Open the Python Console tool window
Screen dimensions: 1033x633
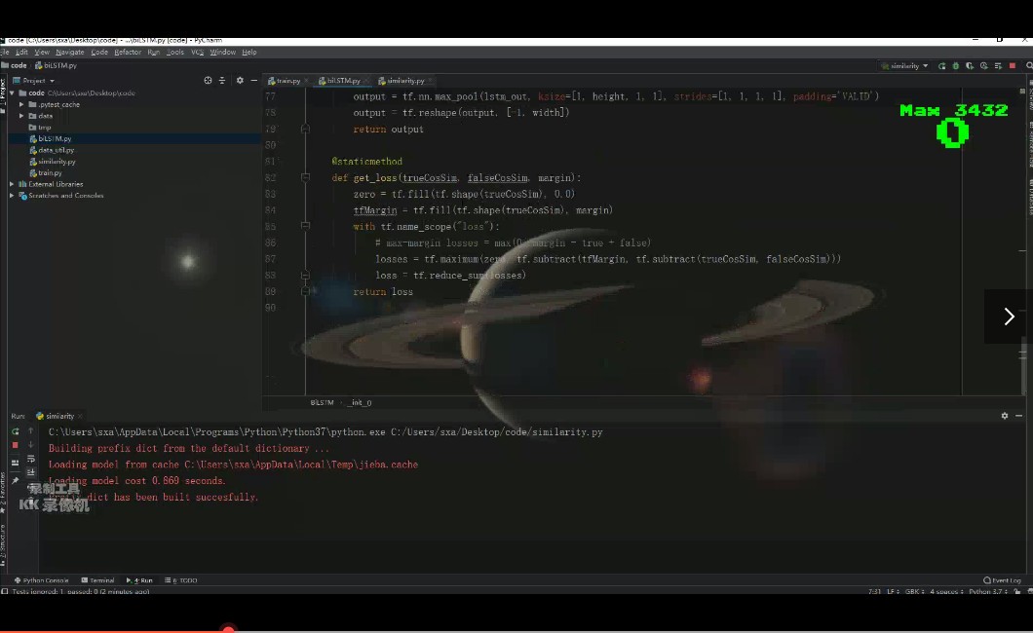[x=42, y=580]
